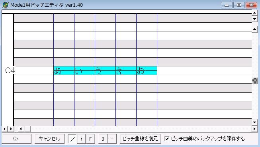Click the top-right small up arrow
Image resolution: width=260 pixels, height=147 pixels.
pos(255,13)
